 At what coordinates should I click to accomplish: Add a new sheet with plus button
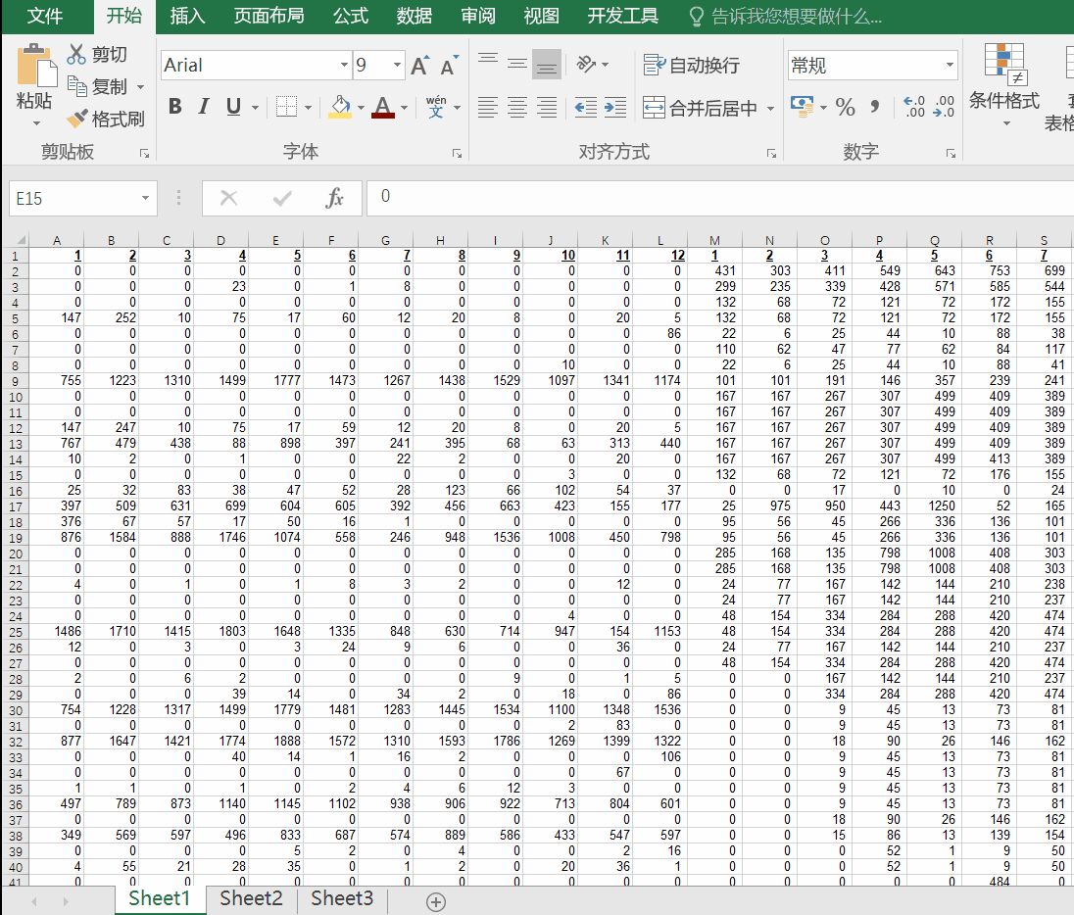coord(436,902)
